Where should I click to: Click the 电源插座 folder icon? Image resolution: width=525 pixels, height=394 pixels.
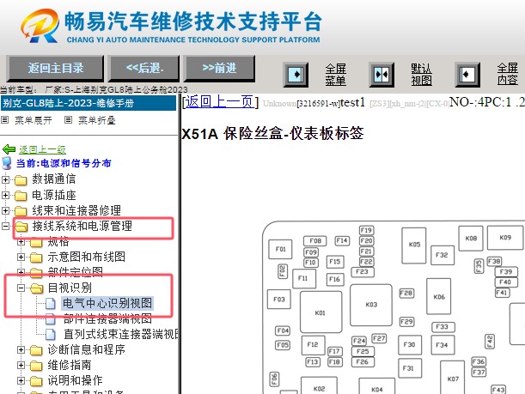21,196
